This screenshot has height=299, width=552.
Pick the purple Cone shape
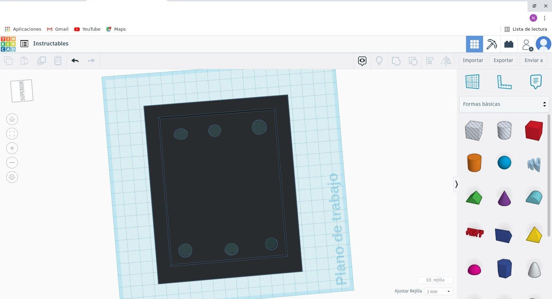pyautogui.click(x=504, y=198)
